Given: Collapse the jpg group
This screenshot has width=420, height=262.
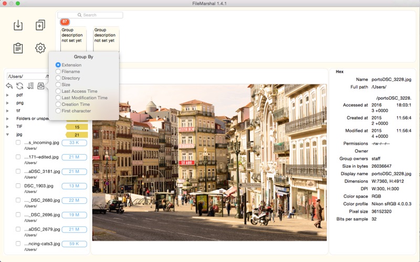Looking at the screenshot, I should 7,135.
